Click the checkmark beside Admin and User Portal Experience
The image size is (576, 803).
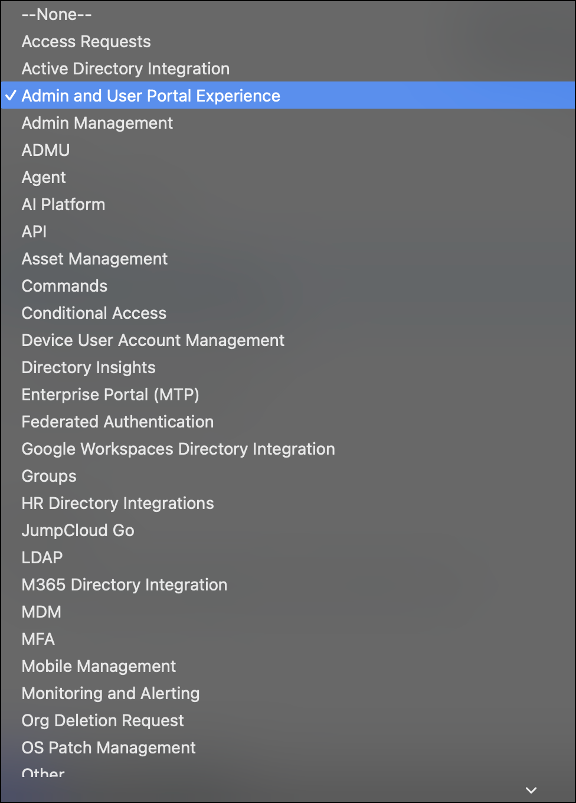[x=11, y=95]
